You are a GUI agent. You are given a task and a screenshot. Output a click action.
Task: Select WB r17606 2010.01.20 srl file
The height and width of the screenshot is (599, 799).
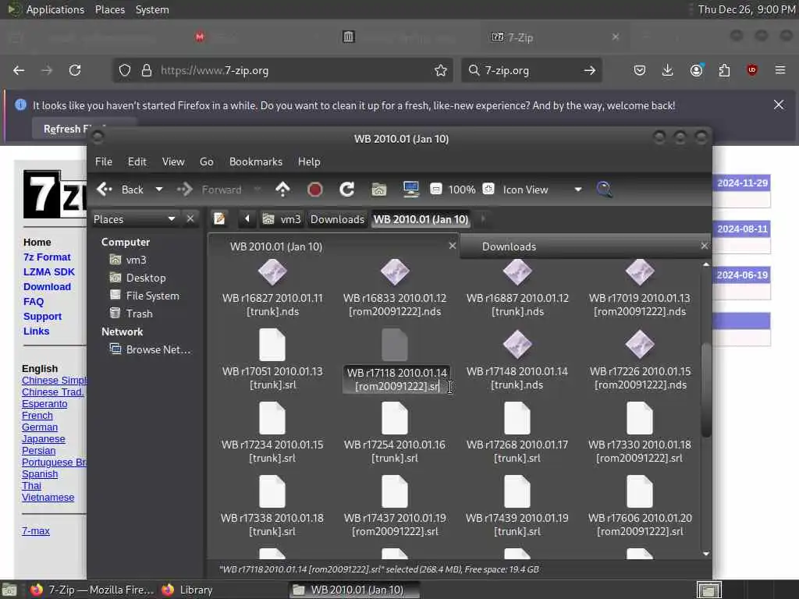pos(640,507)
